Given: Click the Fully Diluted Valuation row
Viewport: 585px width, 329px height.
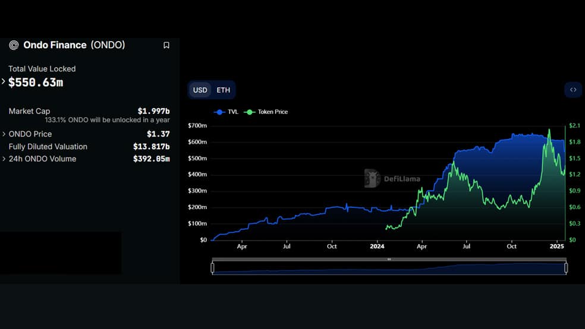Looking at the screenshot, I should [x=89, y=147].
